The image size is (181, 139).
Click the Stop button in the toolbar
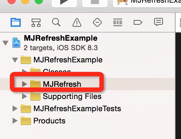95,3
